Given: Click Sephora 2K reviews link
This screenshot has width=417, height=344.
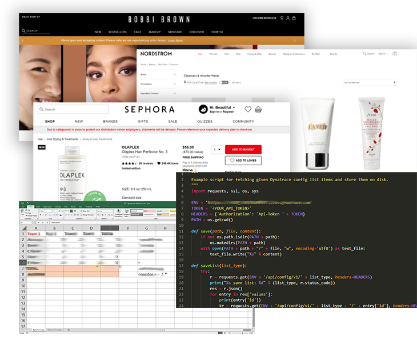Looking at the screenshot, I should [146, 163].
